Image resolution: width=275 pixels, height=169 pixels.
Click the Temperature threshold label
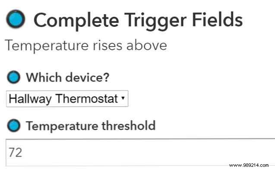91,126
